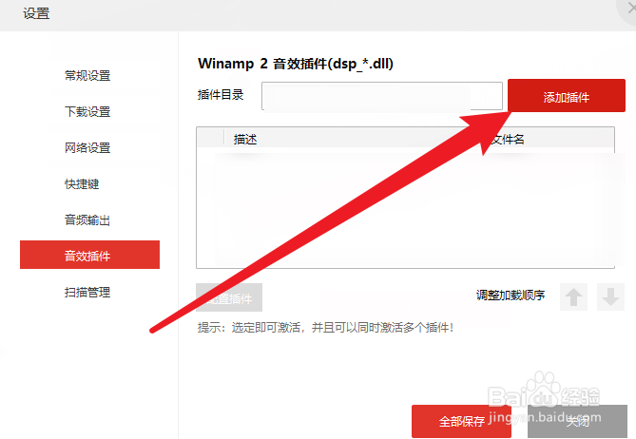The width and height of the screenshot is (636, 439).
Task: Click the 调整加载顺序 label
Action: tap(511, 296)
